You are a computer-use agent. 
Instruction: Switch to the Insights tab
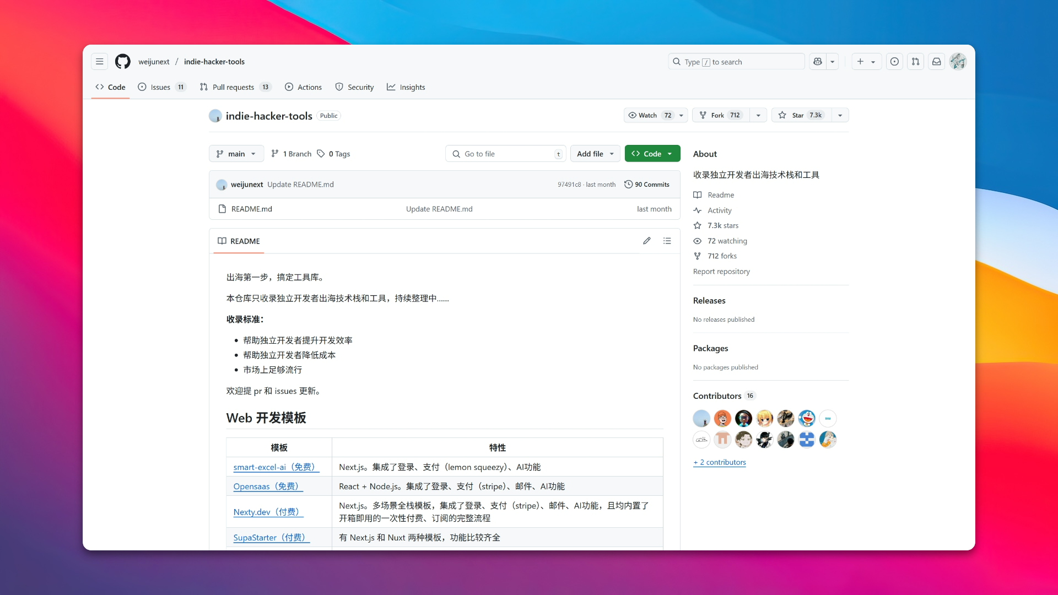(406, 87)
